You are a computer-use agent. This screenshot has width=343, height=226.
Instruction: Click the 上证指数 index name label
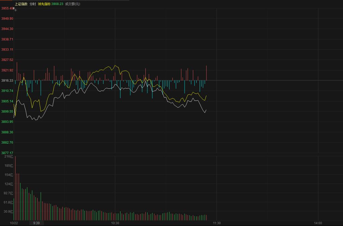[21, 4]
